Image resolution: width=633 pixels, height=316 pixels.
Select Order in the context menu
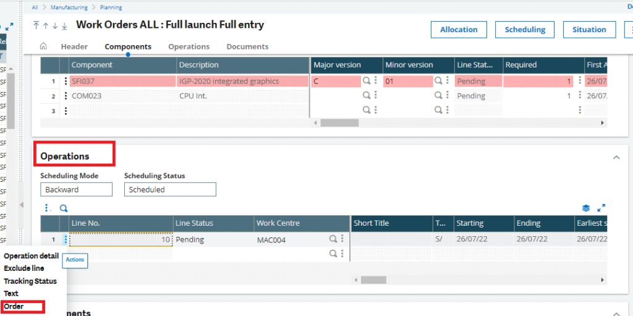[x=14, y=306]
